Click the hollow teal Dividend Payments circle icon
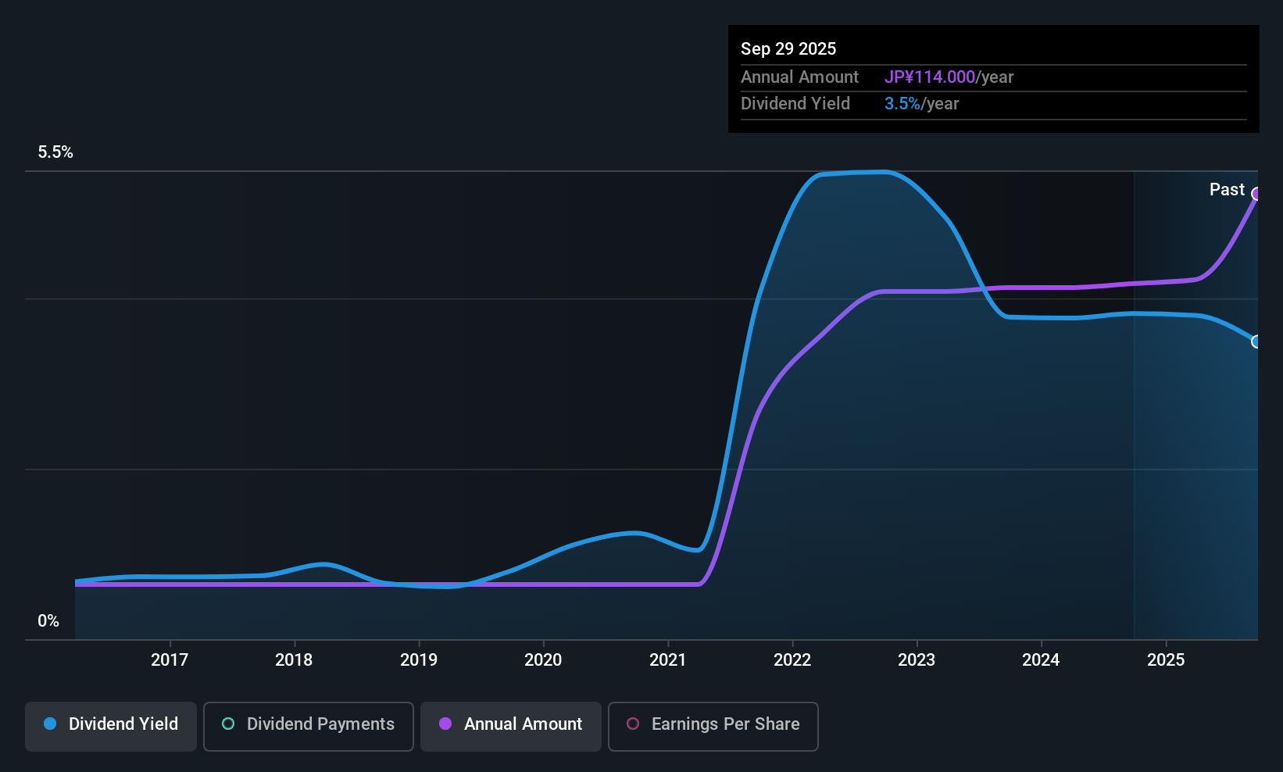Viewport: 1283px width, 772px height. click(x=227, y=724)
